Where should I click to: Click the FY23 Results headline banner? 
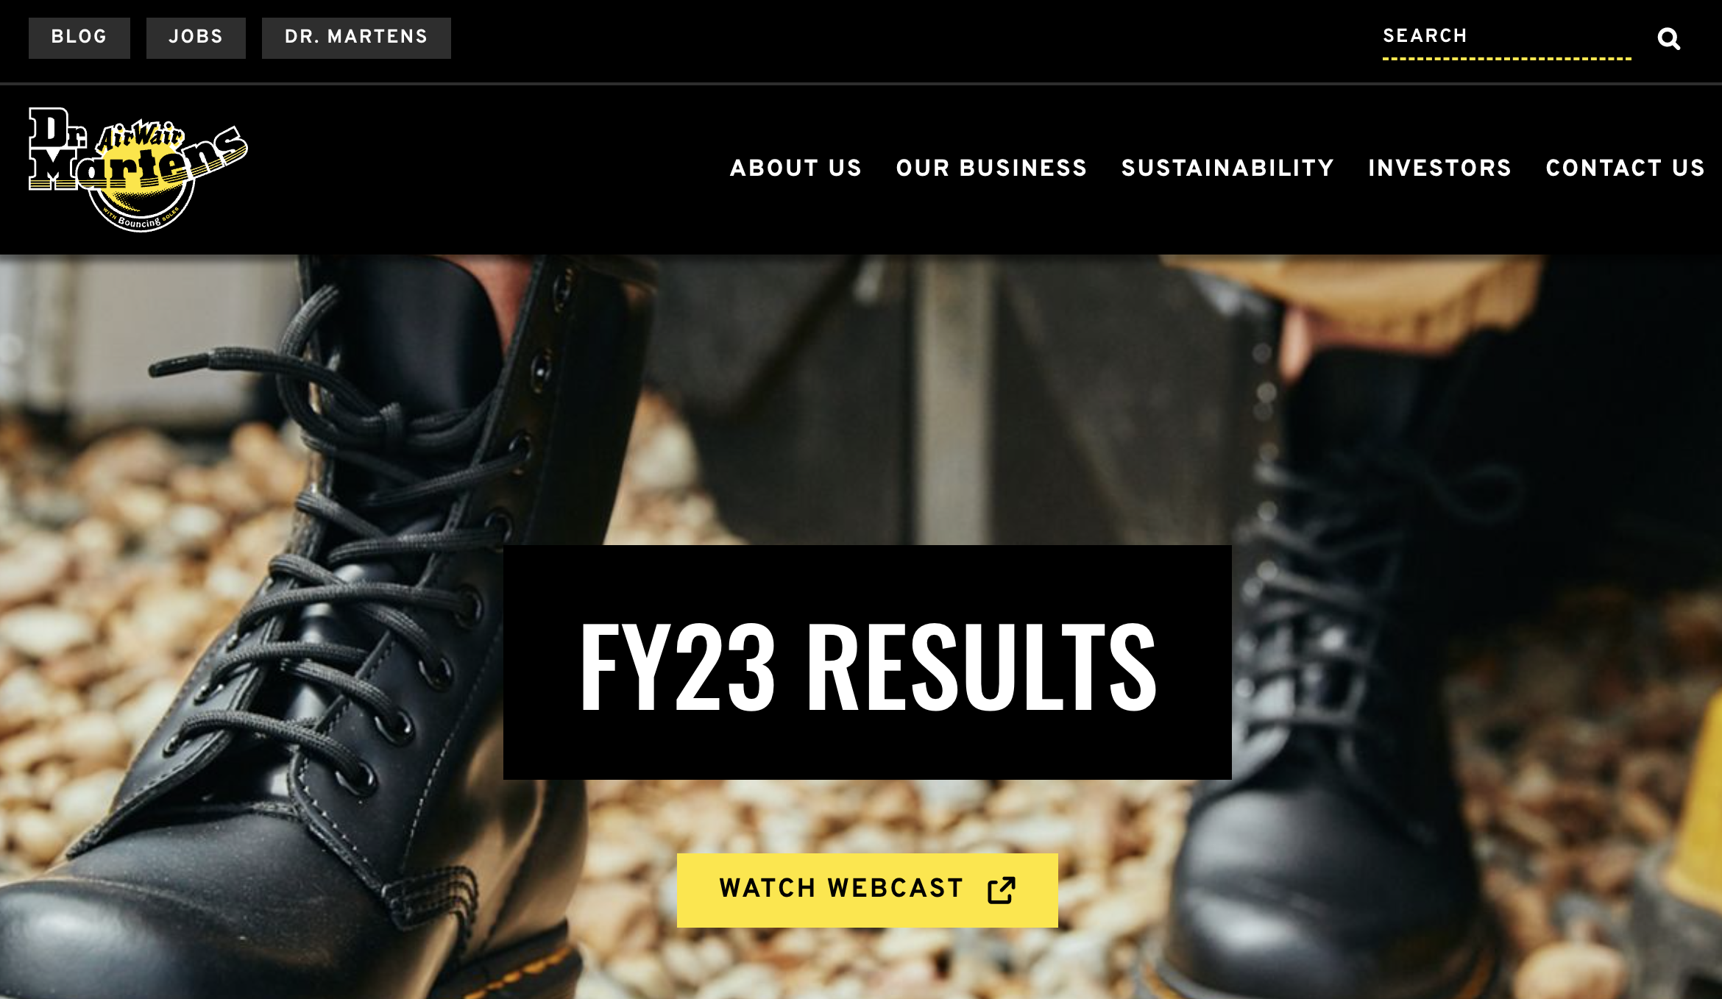point(867,662)
